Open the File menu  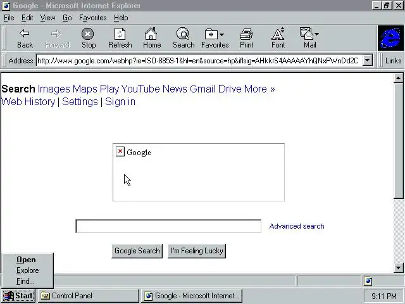coord(9,18)
